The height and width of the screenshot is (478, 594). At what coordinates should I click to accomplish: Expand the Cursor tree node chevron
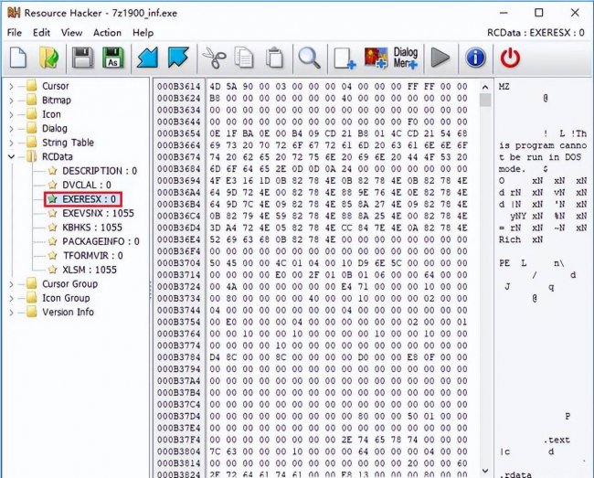pyautogui.click(x=11, y=86)
